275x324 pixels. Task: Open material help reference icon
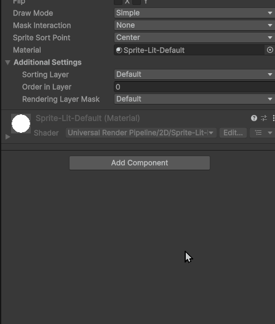point(254,118)
